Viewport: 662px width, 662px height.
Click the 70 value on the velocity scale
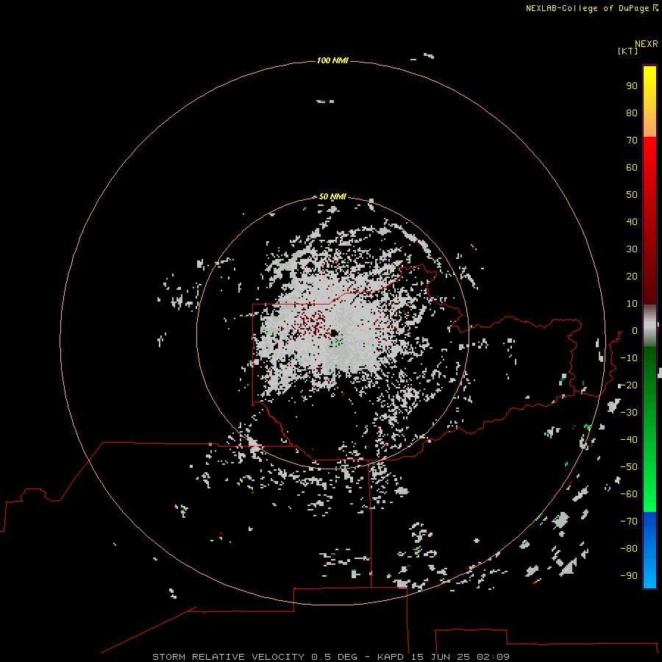632,140
